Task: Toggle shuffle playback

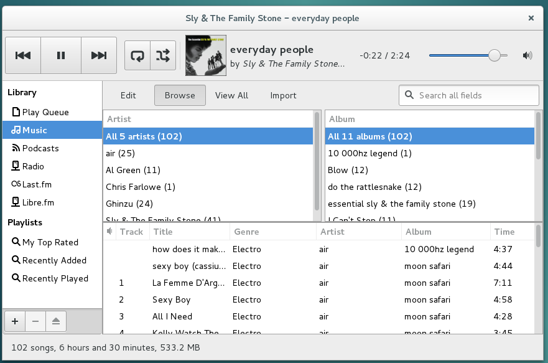Action: point(163,55)
